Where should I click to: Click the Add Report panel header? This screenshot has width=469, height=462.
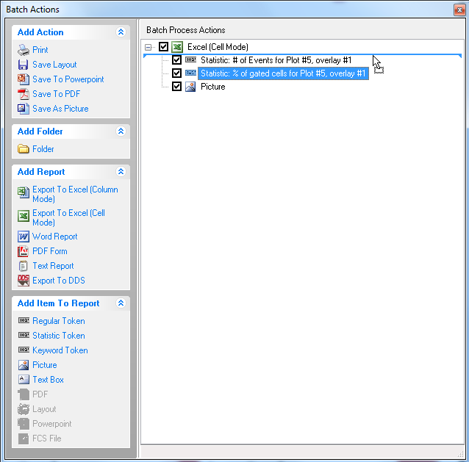[x=71, y=172]
